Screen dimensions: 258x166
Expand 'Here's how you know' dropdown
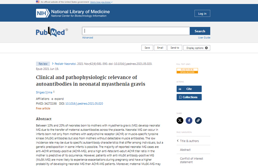(101, 2)
